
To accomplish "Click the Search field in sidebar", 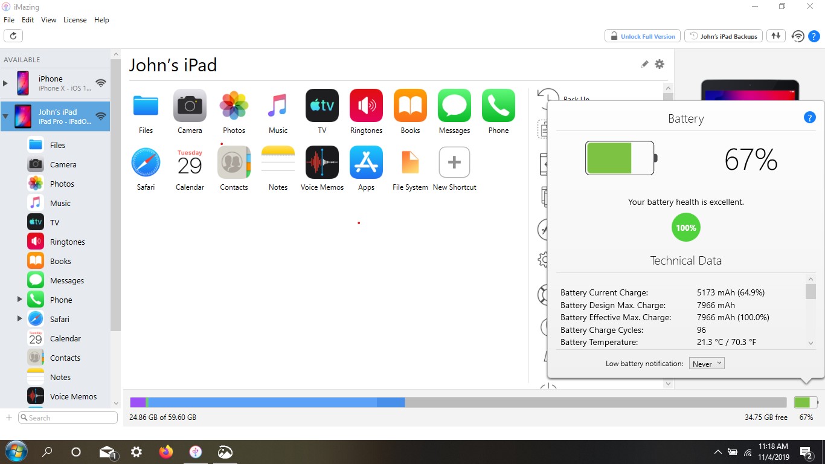I will pos(68,417).
